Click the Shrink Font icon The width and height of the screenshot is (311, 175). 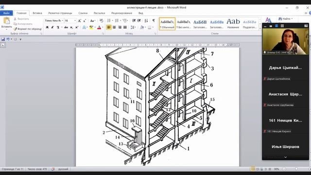[x=85, y=20]
